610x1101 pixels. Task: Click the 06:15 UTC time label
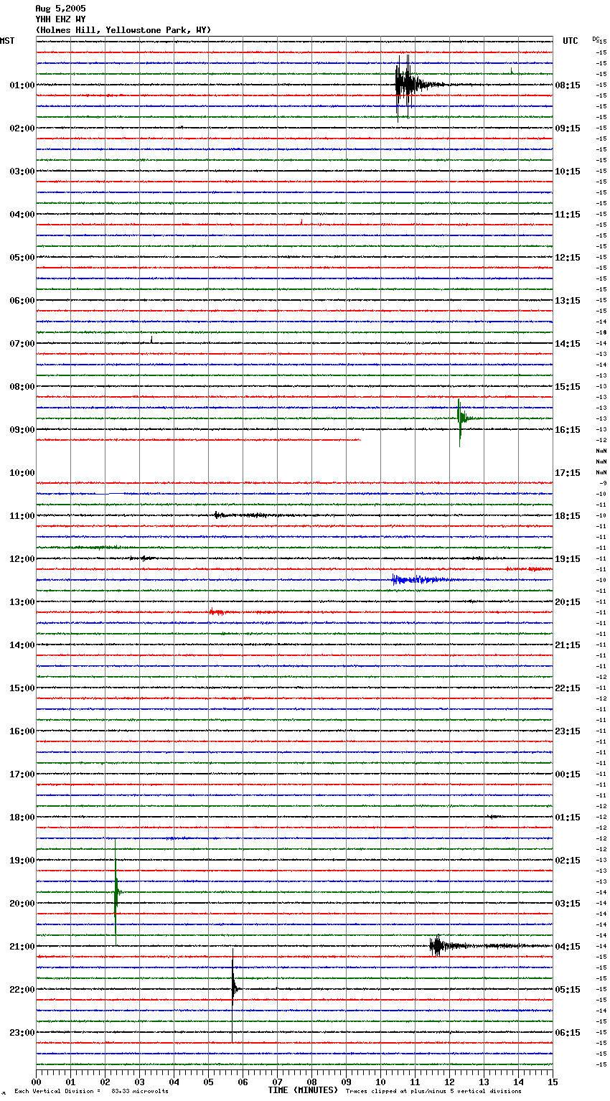pos(568,1033)
